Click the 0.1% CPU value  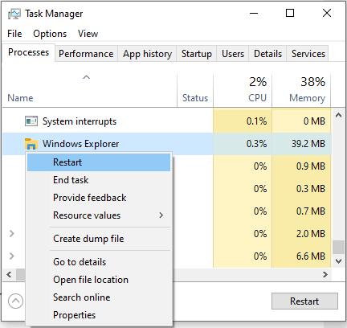(256, 121)
